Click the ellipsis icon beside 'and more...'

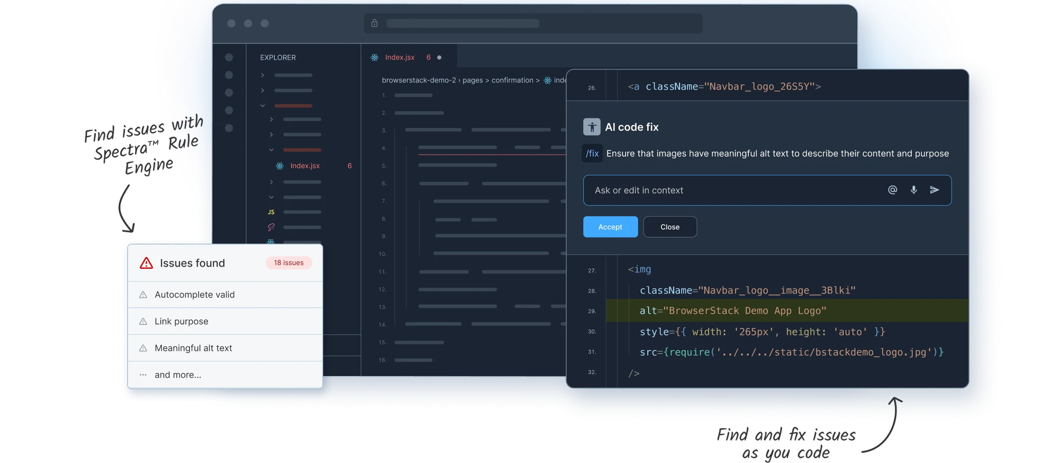pos(143,374)
